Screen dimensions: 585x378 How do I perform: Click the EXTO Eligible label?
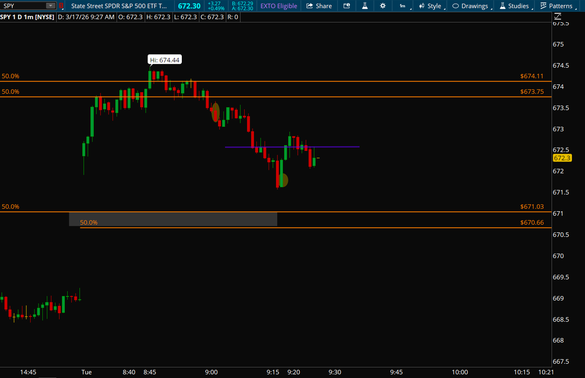(x=278, y=6)
